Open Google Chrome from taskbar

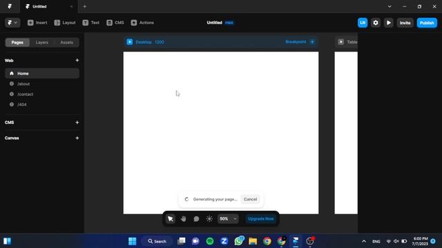267,241
